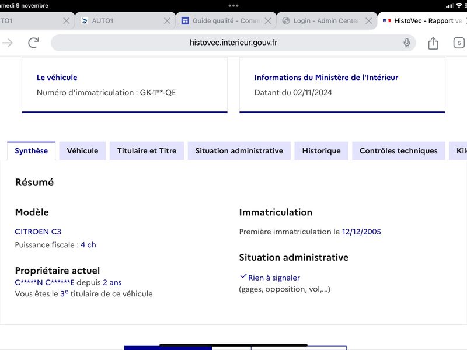The width and height of the screenshot is (467, 350).
Task: Select the Synthèse tab
Action: [x=32, y=151]
